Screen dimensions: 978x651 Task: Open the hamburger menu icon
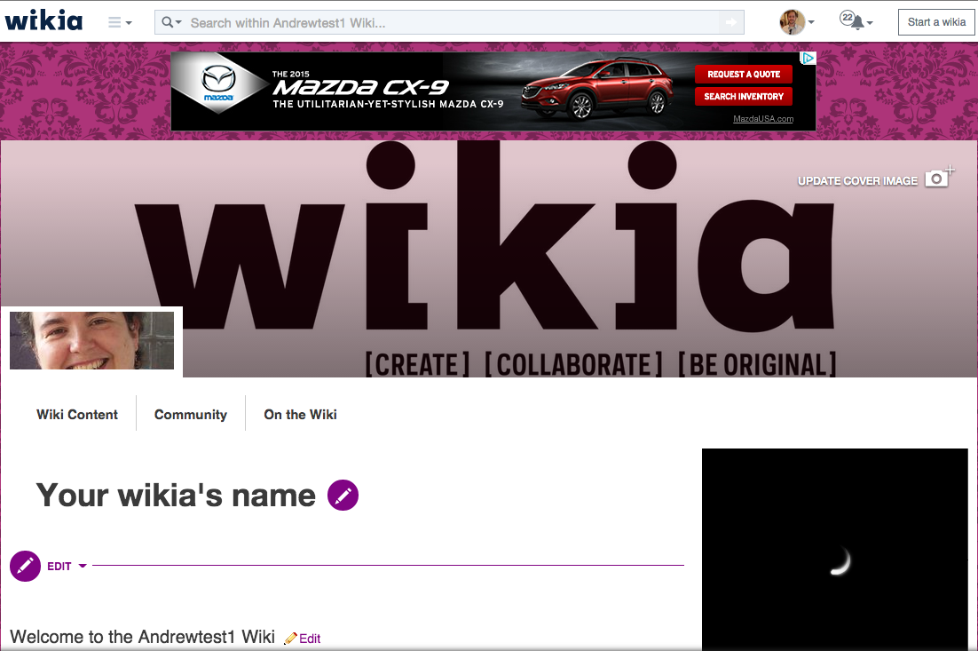(114, 22)
